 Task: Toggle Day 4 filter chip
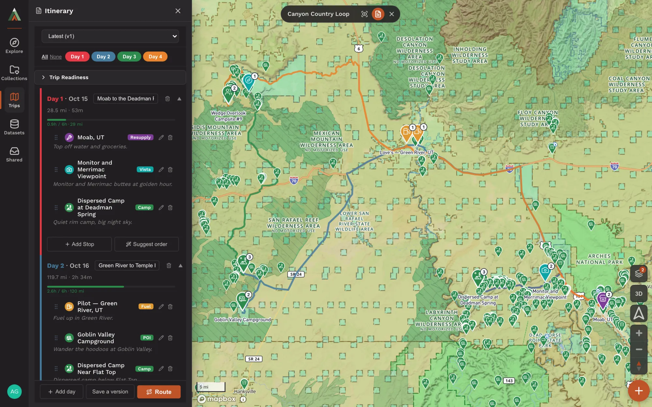pos(155,57)
